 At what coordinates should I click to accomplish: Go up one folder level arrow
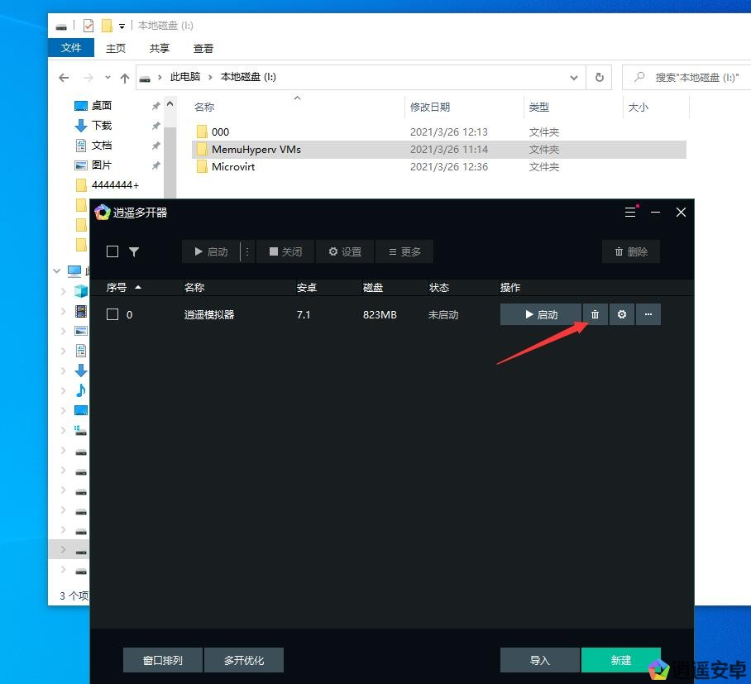click(125, 78)
